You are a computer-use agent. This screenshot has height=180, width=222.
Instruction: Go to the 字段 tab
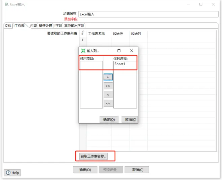[58, 26]
